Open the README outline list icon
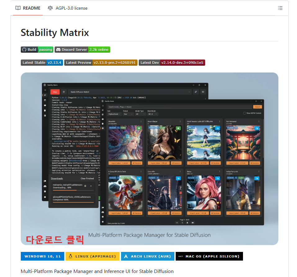The width and height of the screenshot is (297, 277). (x=280, y=8)
